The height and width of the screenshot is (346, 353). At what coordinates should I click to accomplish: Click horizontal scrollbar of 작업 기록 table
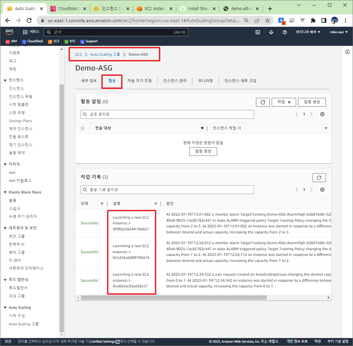pos(174,297)
